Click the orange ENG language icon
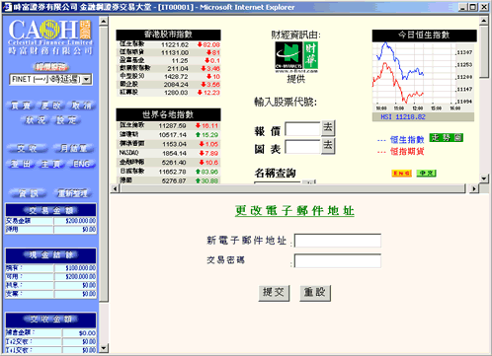 coord(401,174)
